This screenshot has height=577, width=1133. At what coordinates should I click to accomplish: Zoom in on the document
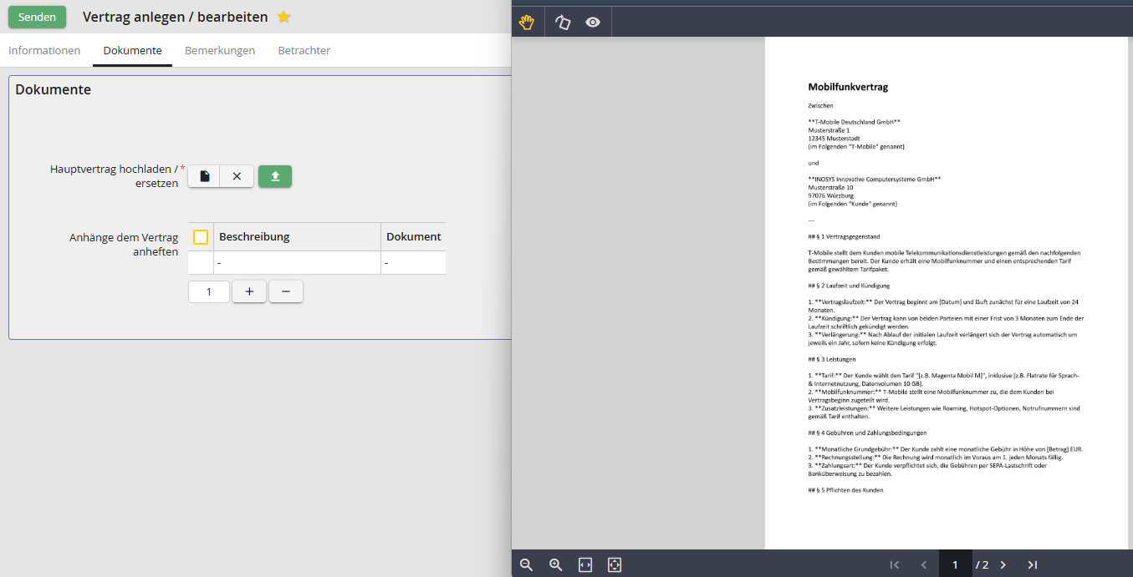point(555,564)
